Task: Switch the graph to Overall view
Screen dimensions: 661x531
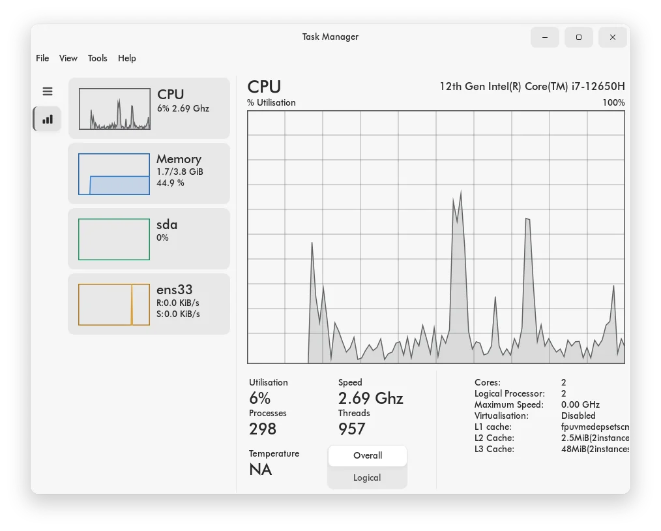Action: click(368, 455)
